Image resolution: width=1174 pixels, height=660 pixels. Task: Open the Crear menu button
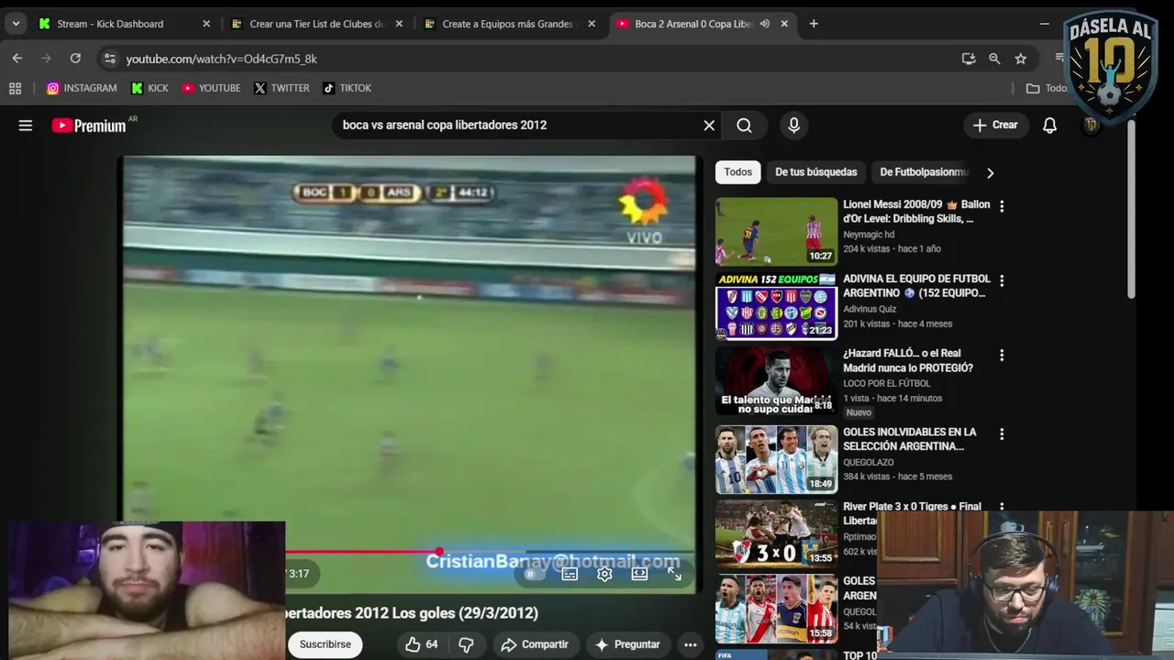tap(995, 125)
